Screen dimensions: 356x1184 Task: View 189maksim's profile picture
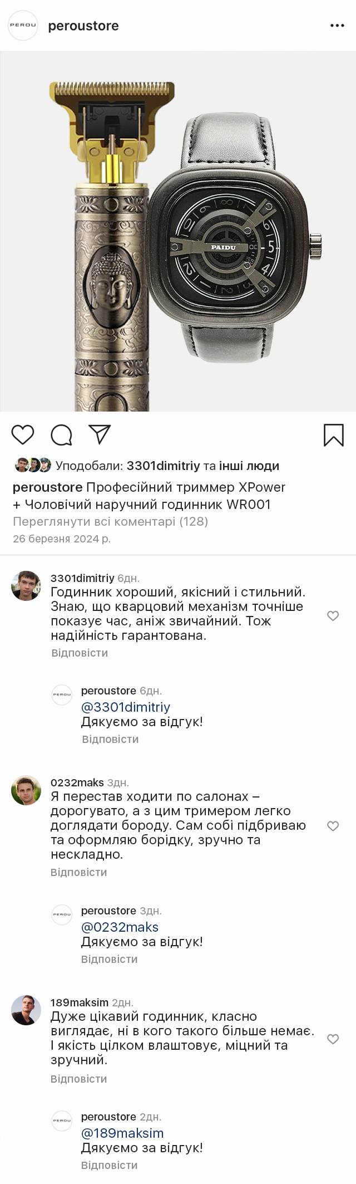pos(26,1010)
